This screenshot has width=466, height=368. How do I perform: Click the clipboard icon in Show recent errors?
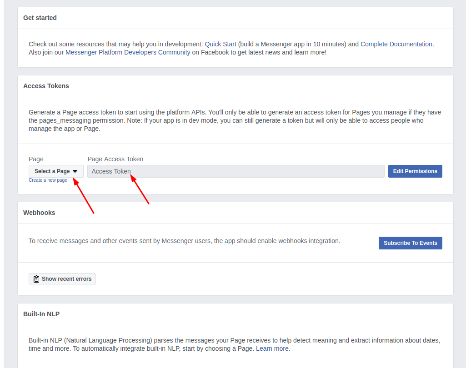point(36,279)
